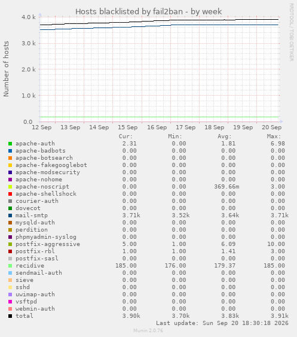Image resolution: width=297 pixels, height=337 pixels.
Task: Select the phpmyadmin-syslog legend label
Action: tap(46, 237)
